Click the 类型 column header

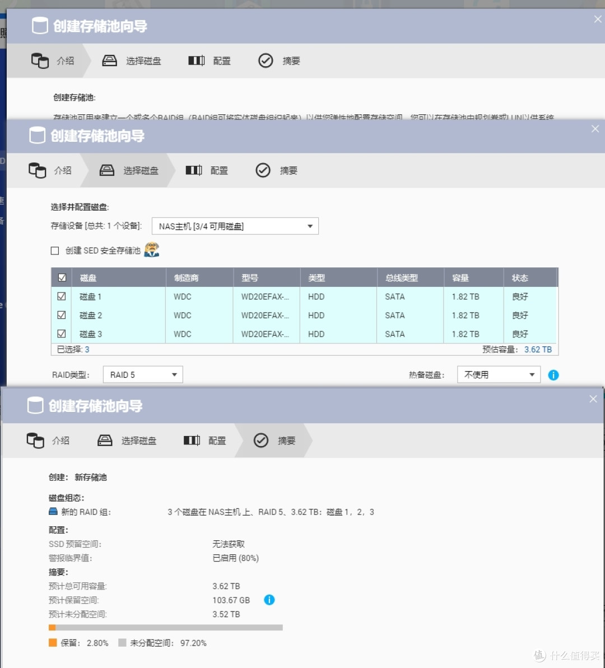coord(339,278)
